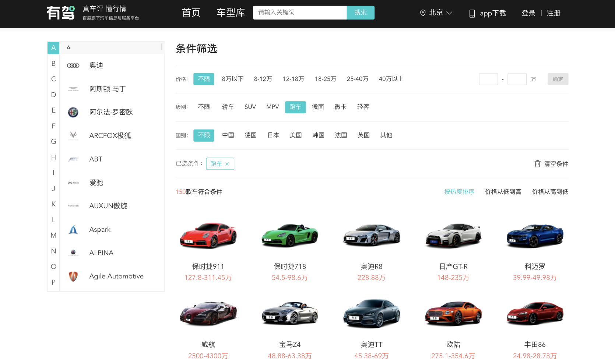
Task: Jump to letter B in brand index
Action: click(53, 64)
